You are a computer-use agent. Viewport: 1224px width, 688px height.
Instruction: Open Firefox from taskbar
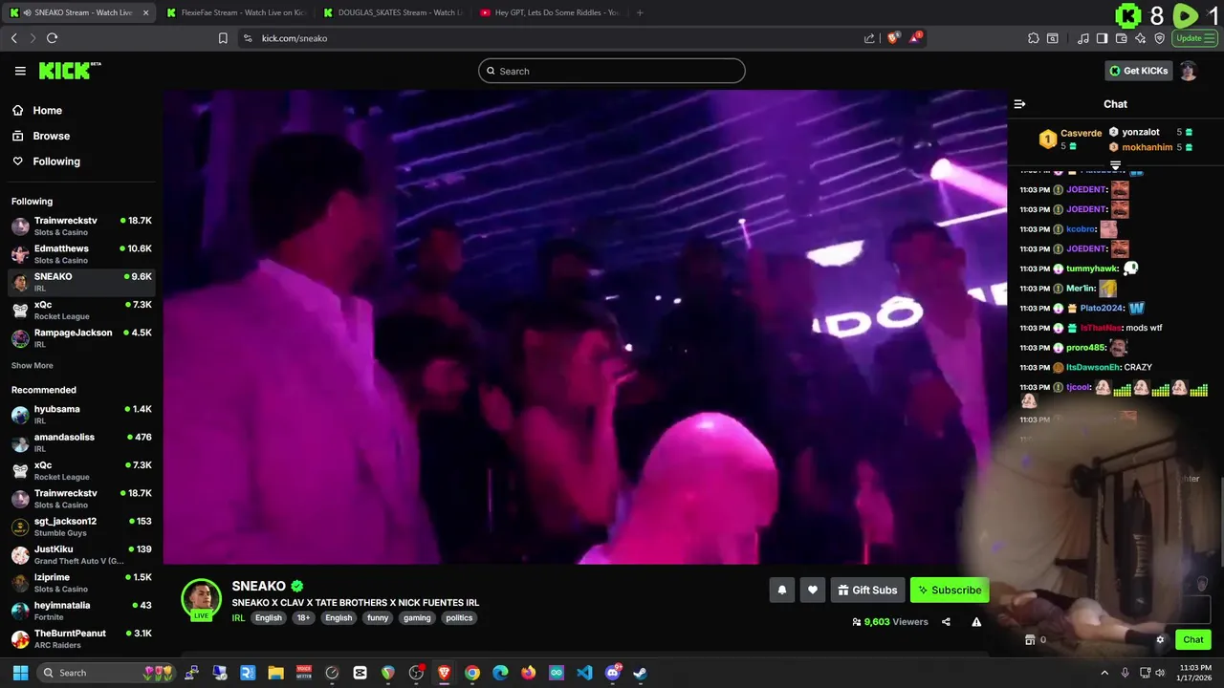(529, 673)
